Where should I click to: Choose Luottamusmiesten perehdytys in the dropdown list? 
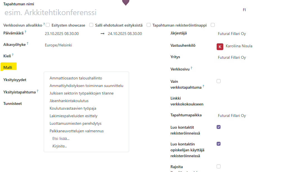click(x=75, y=123)
